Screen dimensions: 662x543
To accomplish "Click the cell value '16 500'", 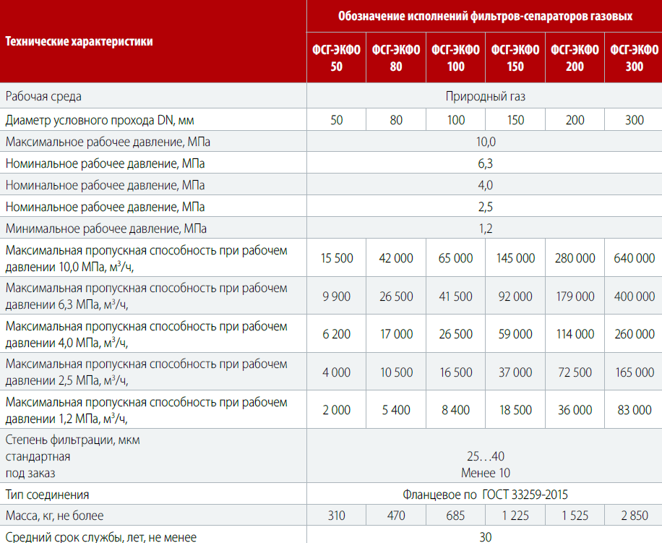I will 455,372.
